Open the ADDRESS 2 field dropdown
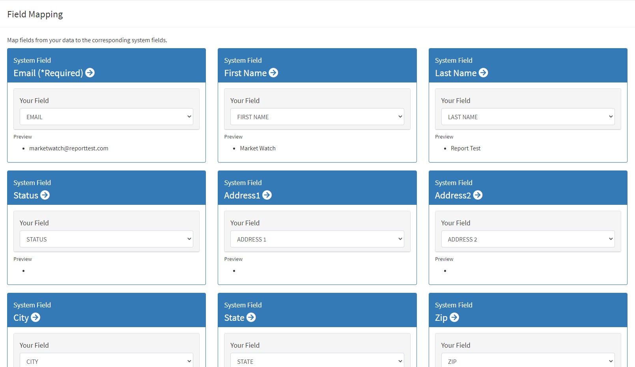This screenshot has height=367, width=635. point(528,239)
